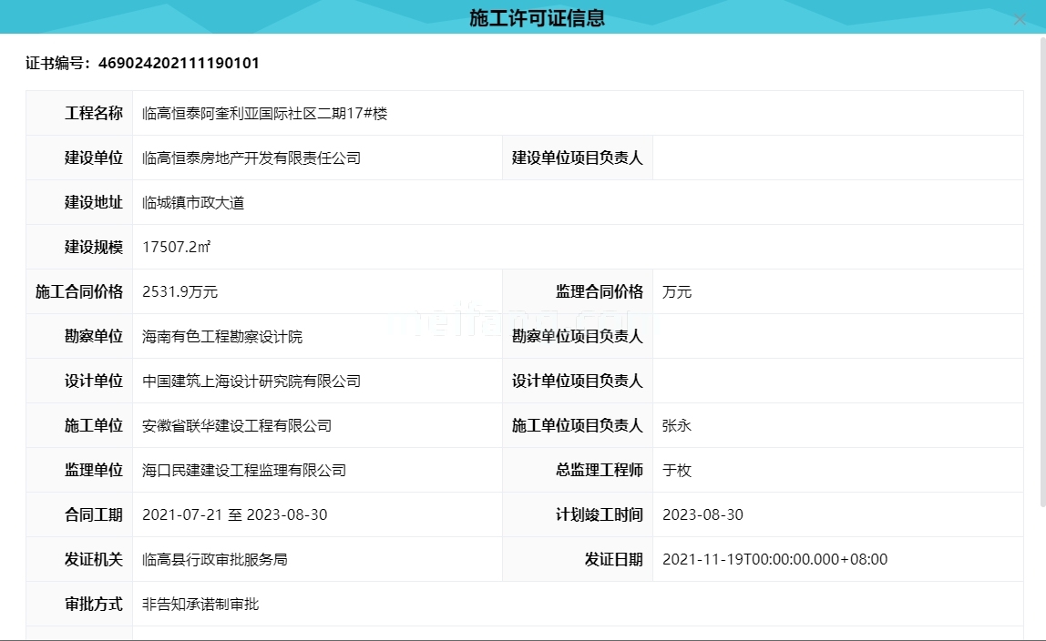
Task: Click the issuing authority 临高县行政审批服务局
Action: (214, 559)
